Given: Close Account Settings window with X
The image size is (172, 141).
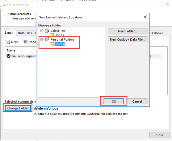Looking at the screenshot, I should (168, 5).
